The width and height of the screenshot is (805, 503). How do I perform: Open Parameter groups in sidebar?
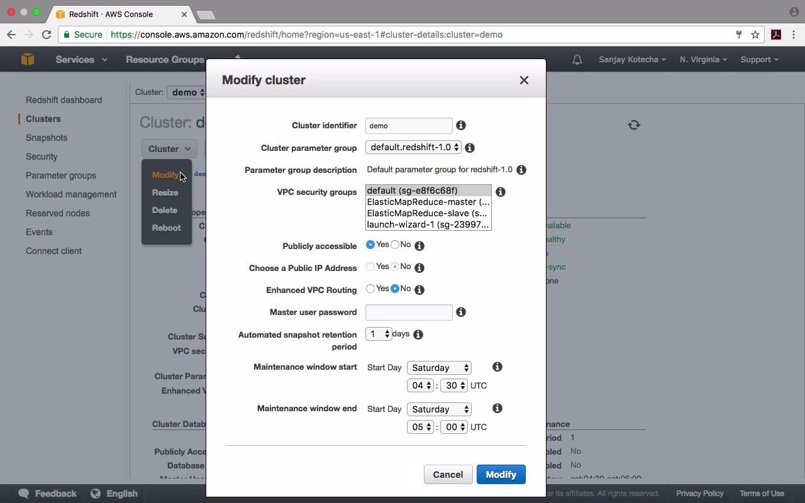(x=61, y=175)
